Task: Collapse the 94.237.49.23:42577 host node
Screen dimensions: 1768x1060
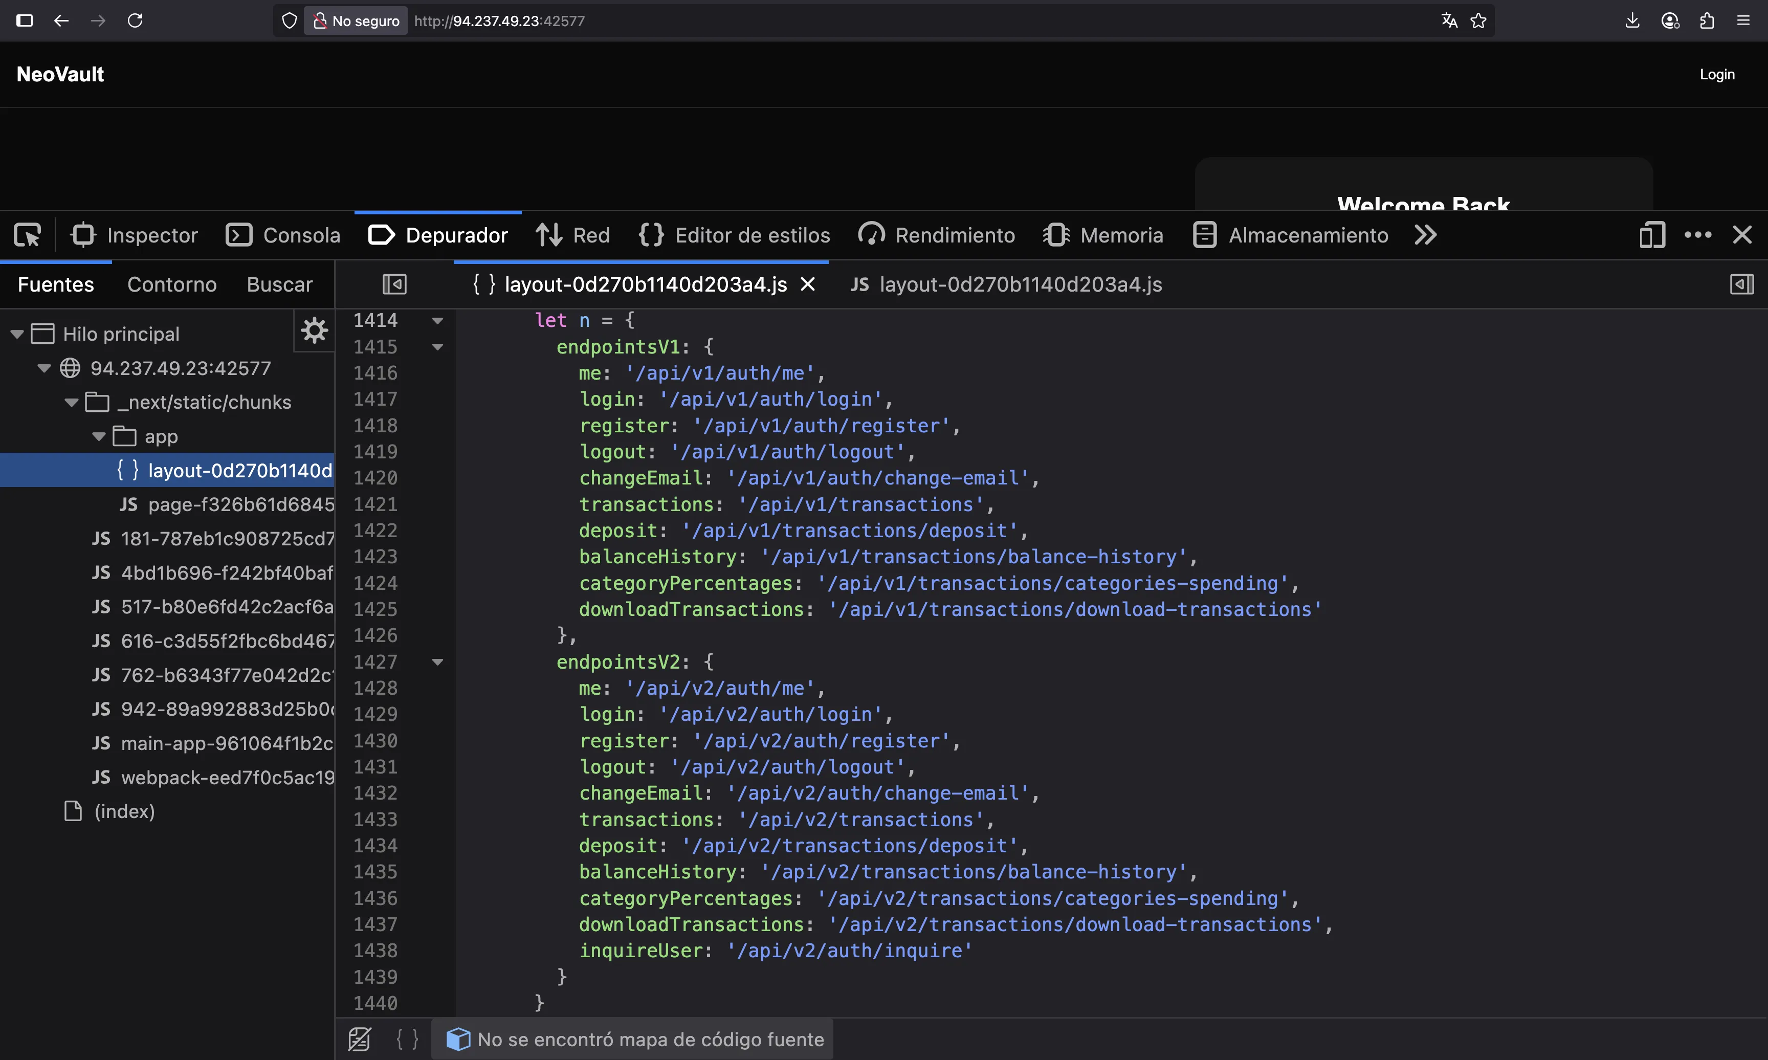Action: click(x=45, y=368)
